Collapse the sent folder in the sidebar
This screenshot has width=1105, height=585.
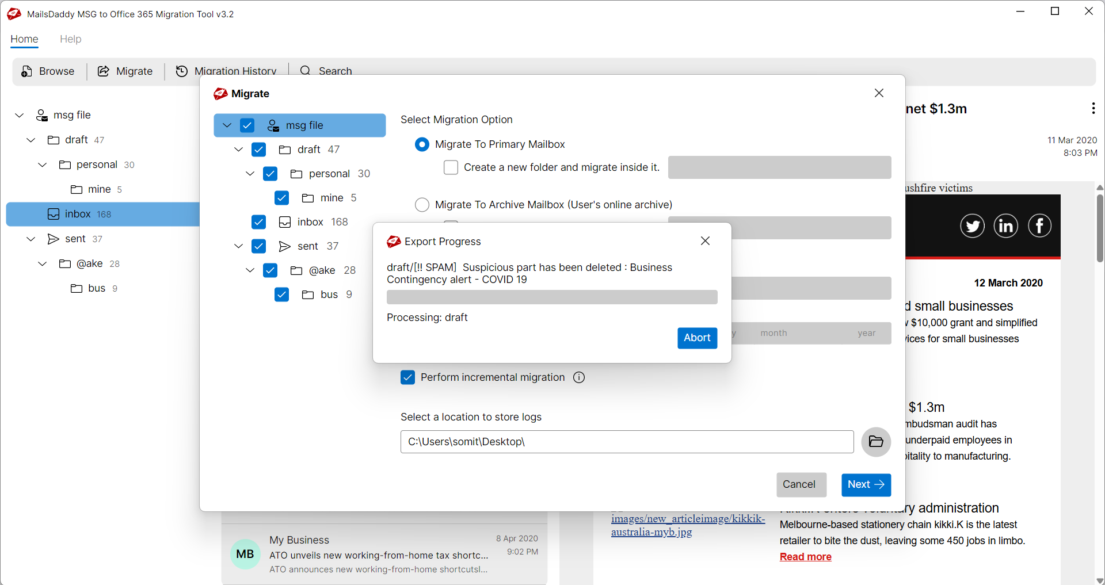click(30, 239)
